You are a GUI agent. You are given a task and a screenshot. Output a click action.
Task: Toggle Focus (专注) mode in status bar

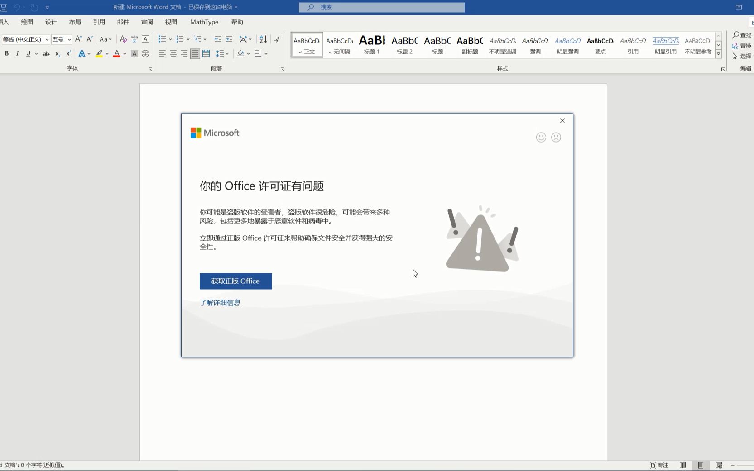[x=659, y=465]
